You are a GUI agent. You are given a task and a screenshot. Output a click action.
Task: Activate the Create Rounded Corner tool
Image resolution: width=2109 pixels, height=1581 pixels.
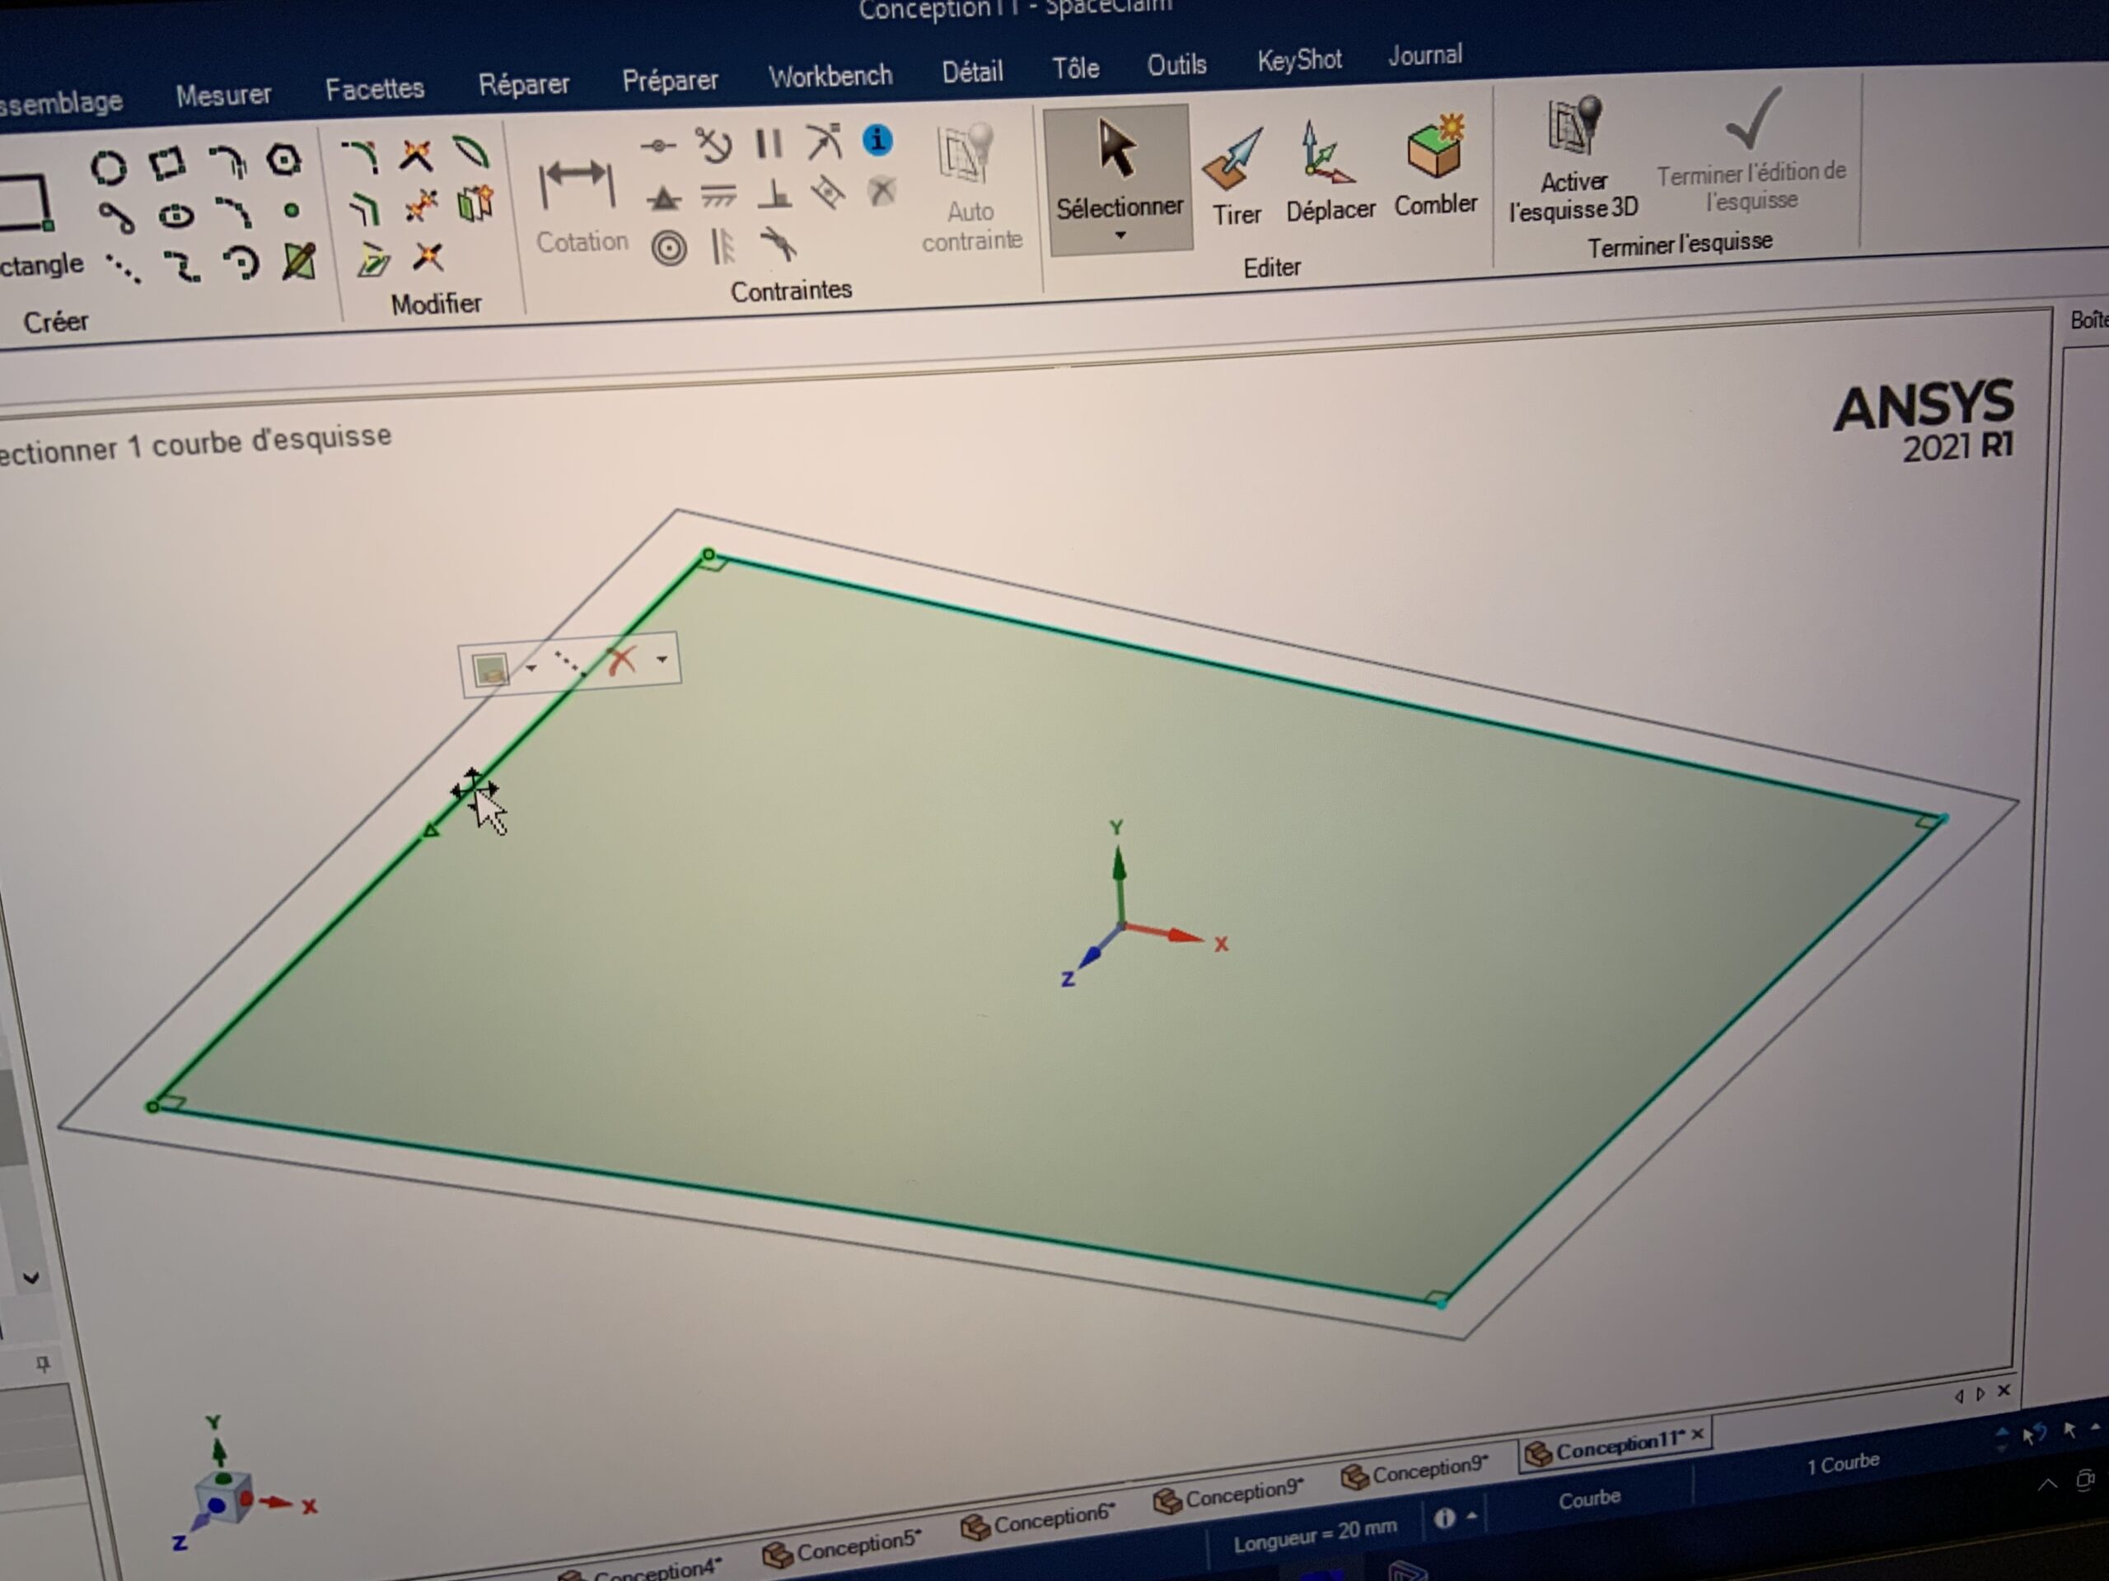[x=359, y=156]
